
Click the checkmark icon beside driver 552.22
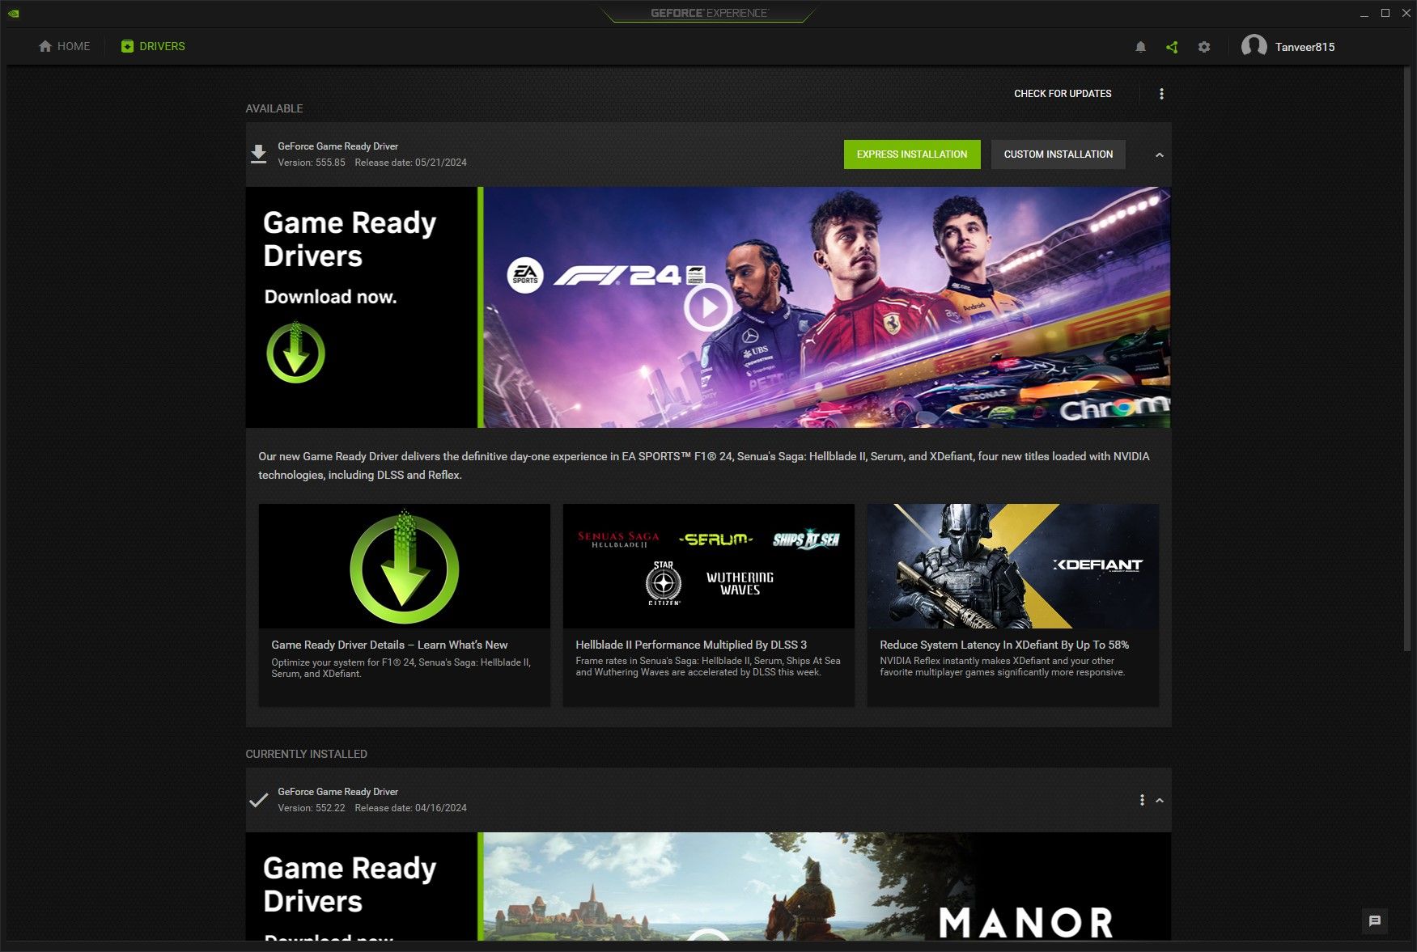pyautogui.click(x=259, y=800)
